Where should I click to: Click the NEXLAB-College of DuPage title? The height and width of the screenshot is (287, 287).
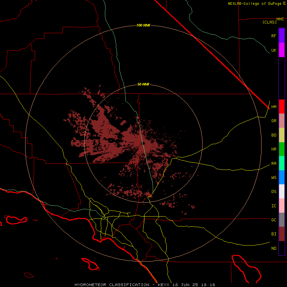(254, 4)
